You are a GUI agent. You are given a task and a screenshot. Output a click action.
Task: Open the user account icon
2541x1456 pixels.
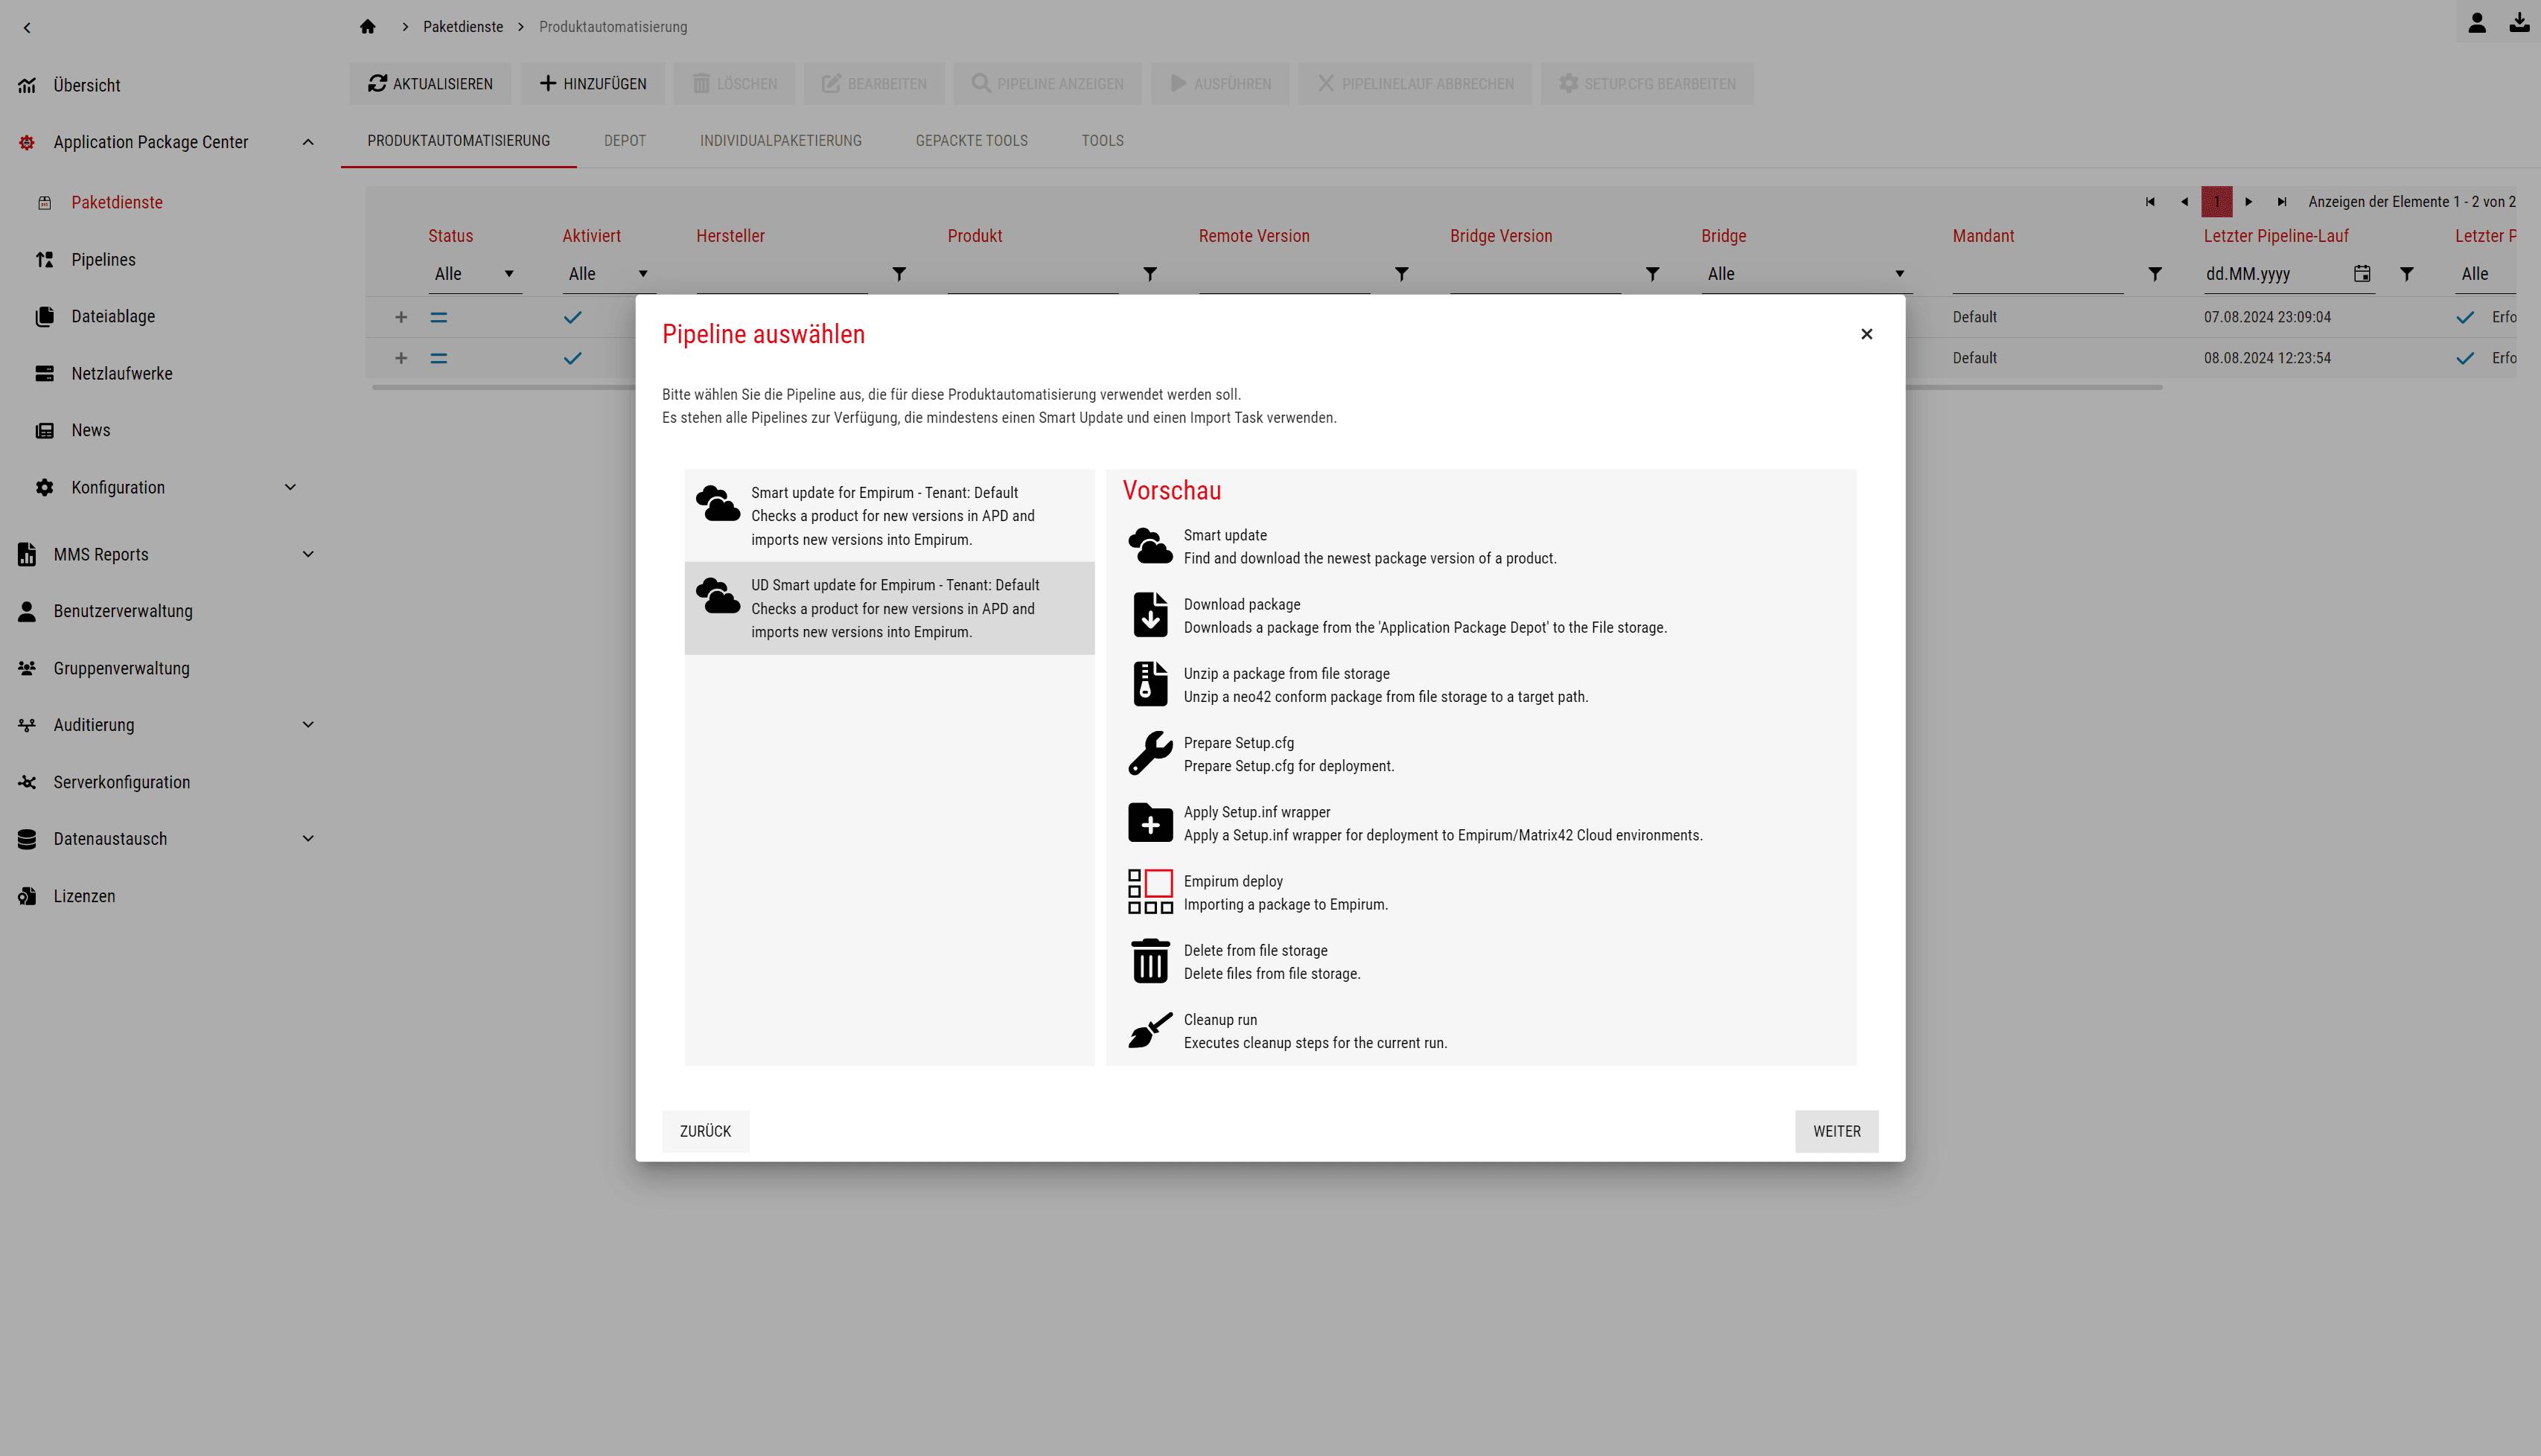(x=2477, y=23)
